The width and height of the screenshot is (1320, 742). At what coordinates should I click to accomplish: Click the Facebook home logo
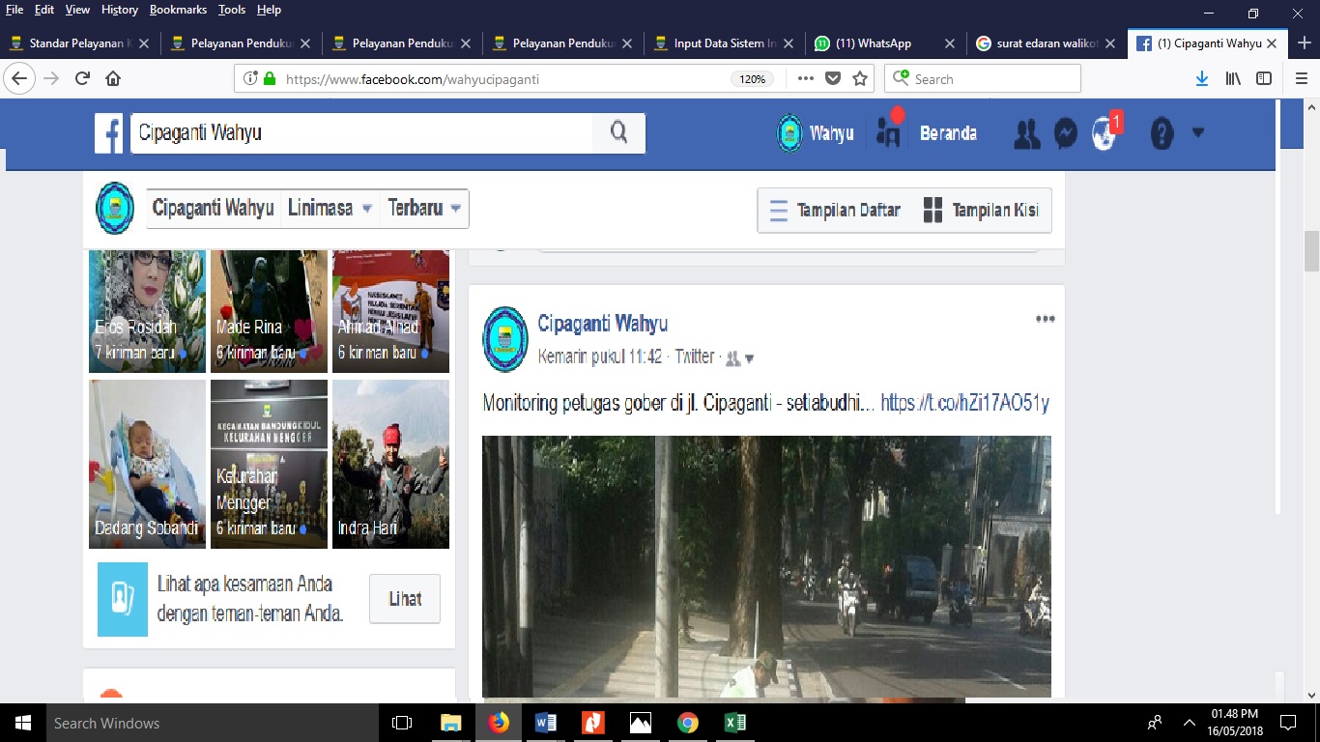pyautogui.click(x=108, y=133)
